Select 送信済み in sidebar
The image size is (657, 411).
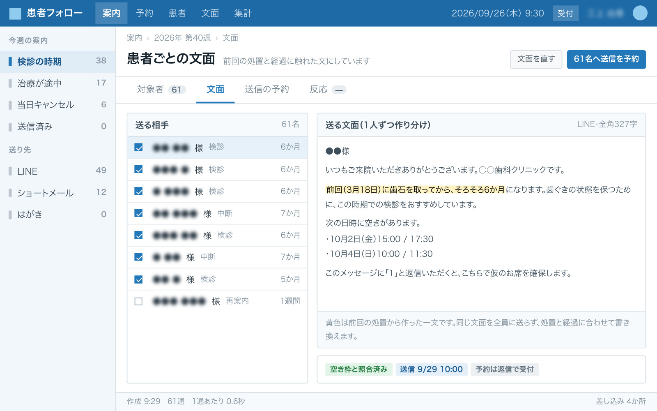(57, 127)
